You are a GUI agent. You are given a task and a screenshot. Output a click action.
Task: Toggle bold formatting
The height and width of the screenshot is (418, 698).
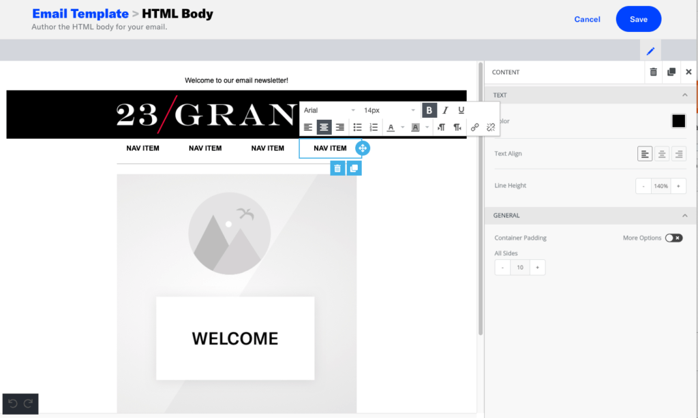429,110
